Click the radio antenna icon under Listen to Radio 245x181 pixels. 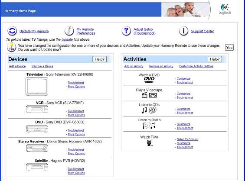[x=147, y=126]
